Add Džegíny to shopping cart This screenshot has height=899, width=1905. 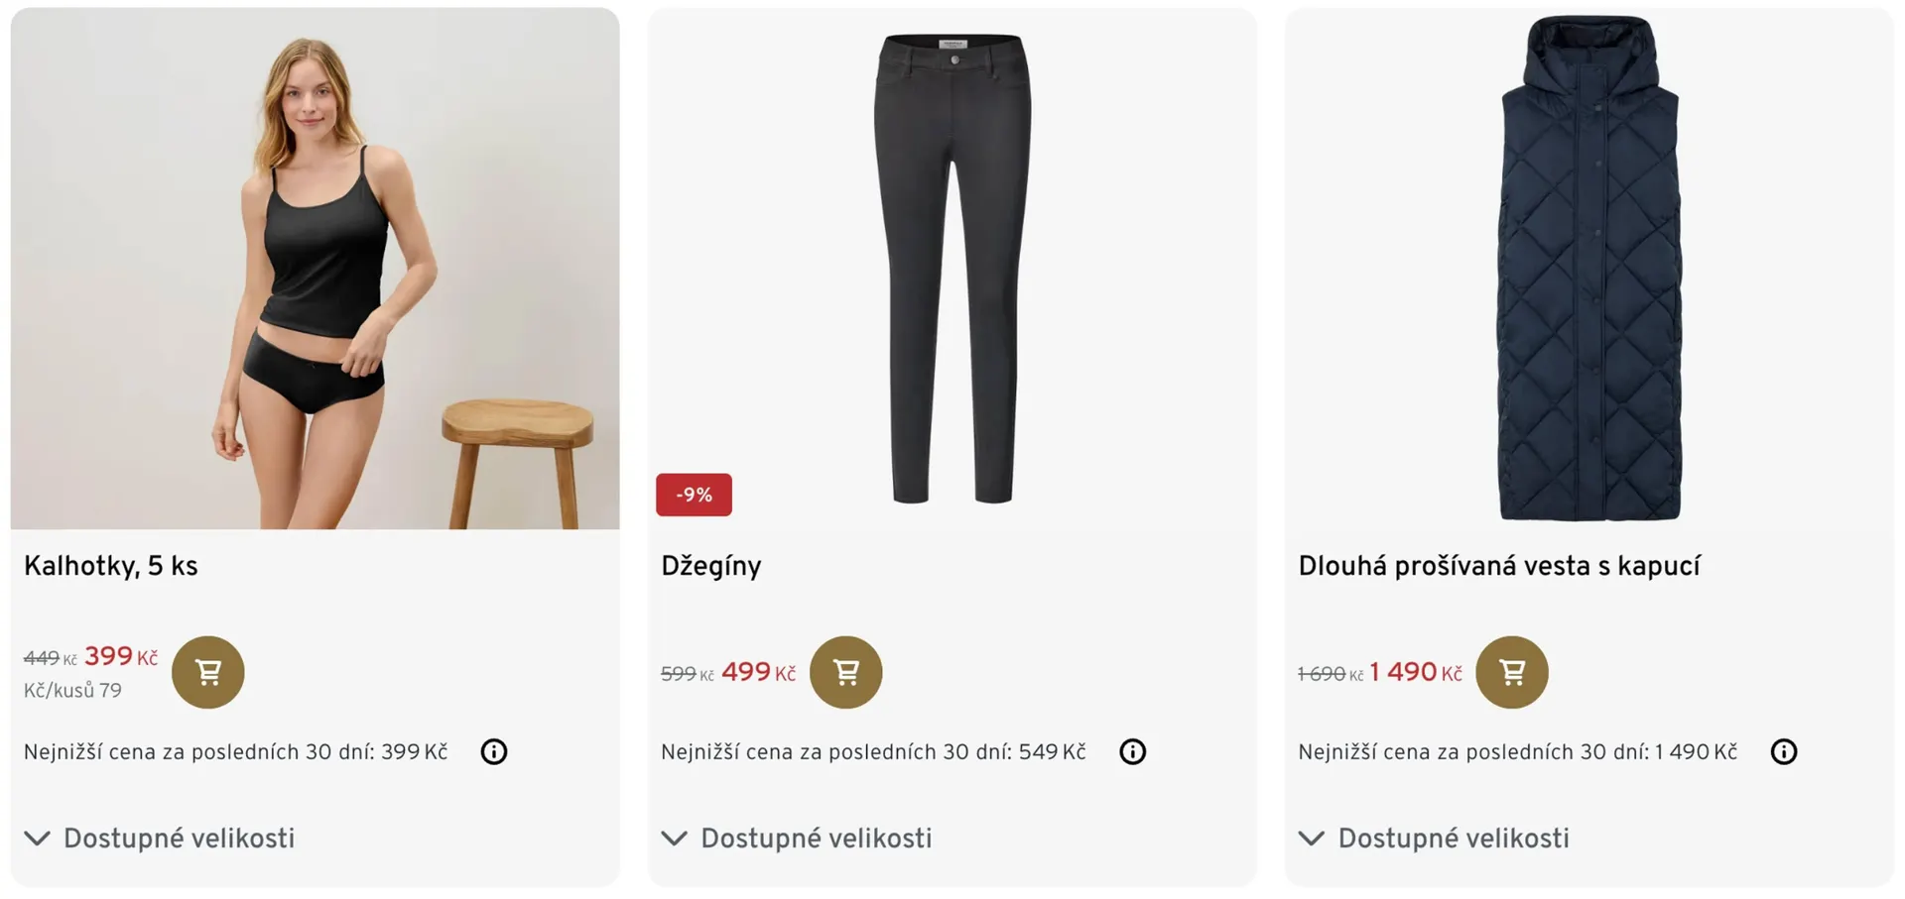click(845, 672)
